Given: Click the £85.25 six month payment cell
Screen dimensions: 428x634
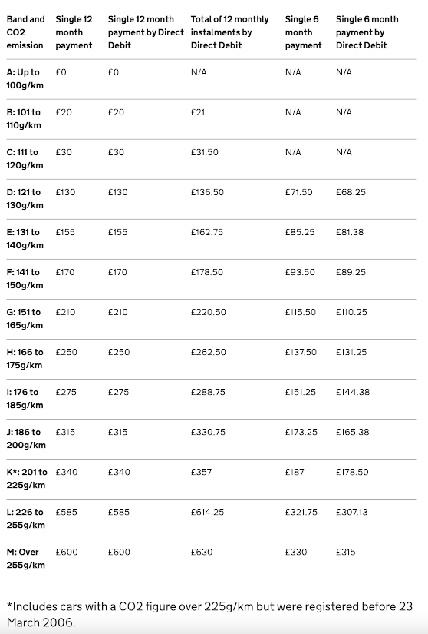Looking at the screenshot, I should point(300,233).
